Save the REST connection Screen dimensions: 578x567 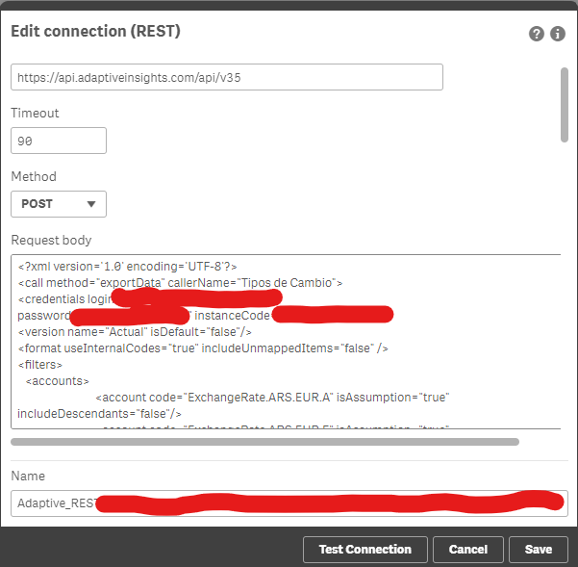point(539,550)
